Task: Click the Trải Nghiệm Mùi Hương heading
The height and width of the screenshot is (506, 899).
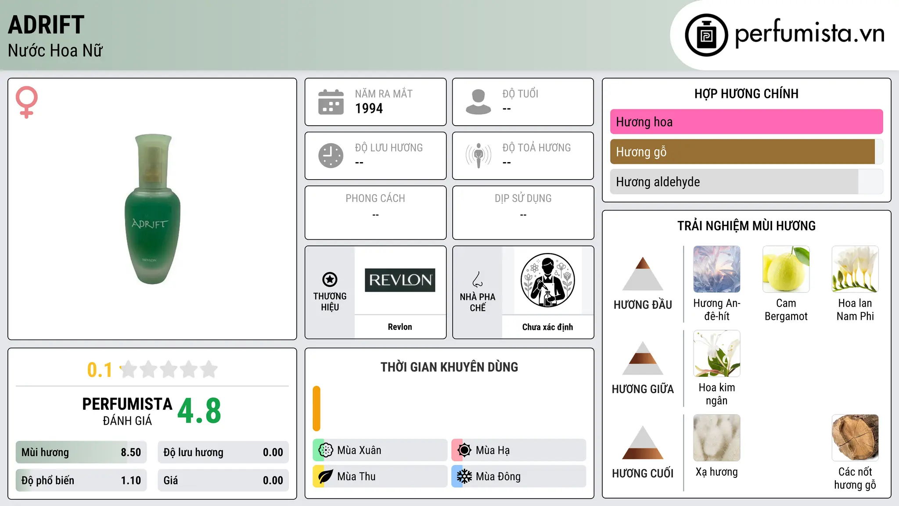Action: tap(746, 226)
